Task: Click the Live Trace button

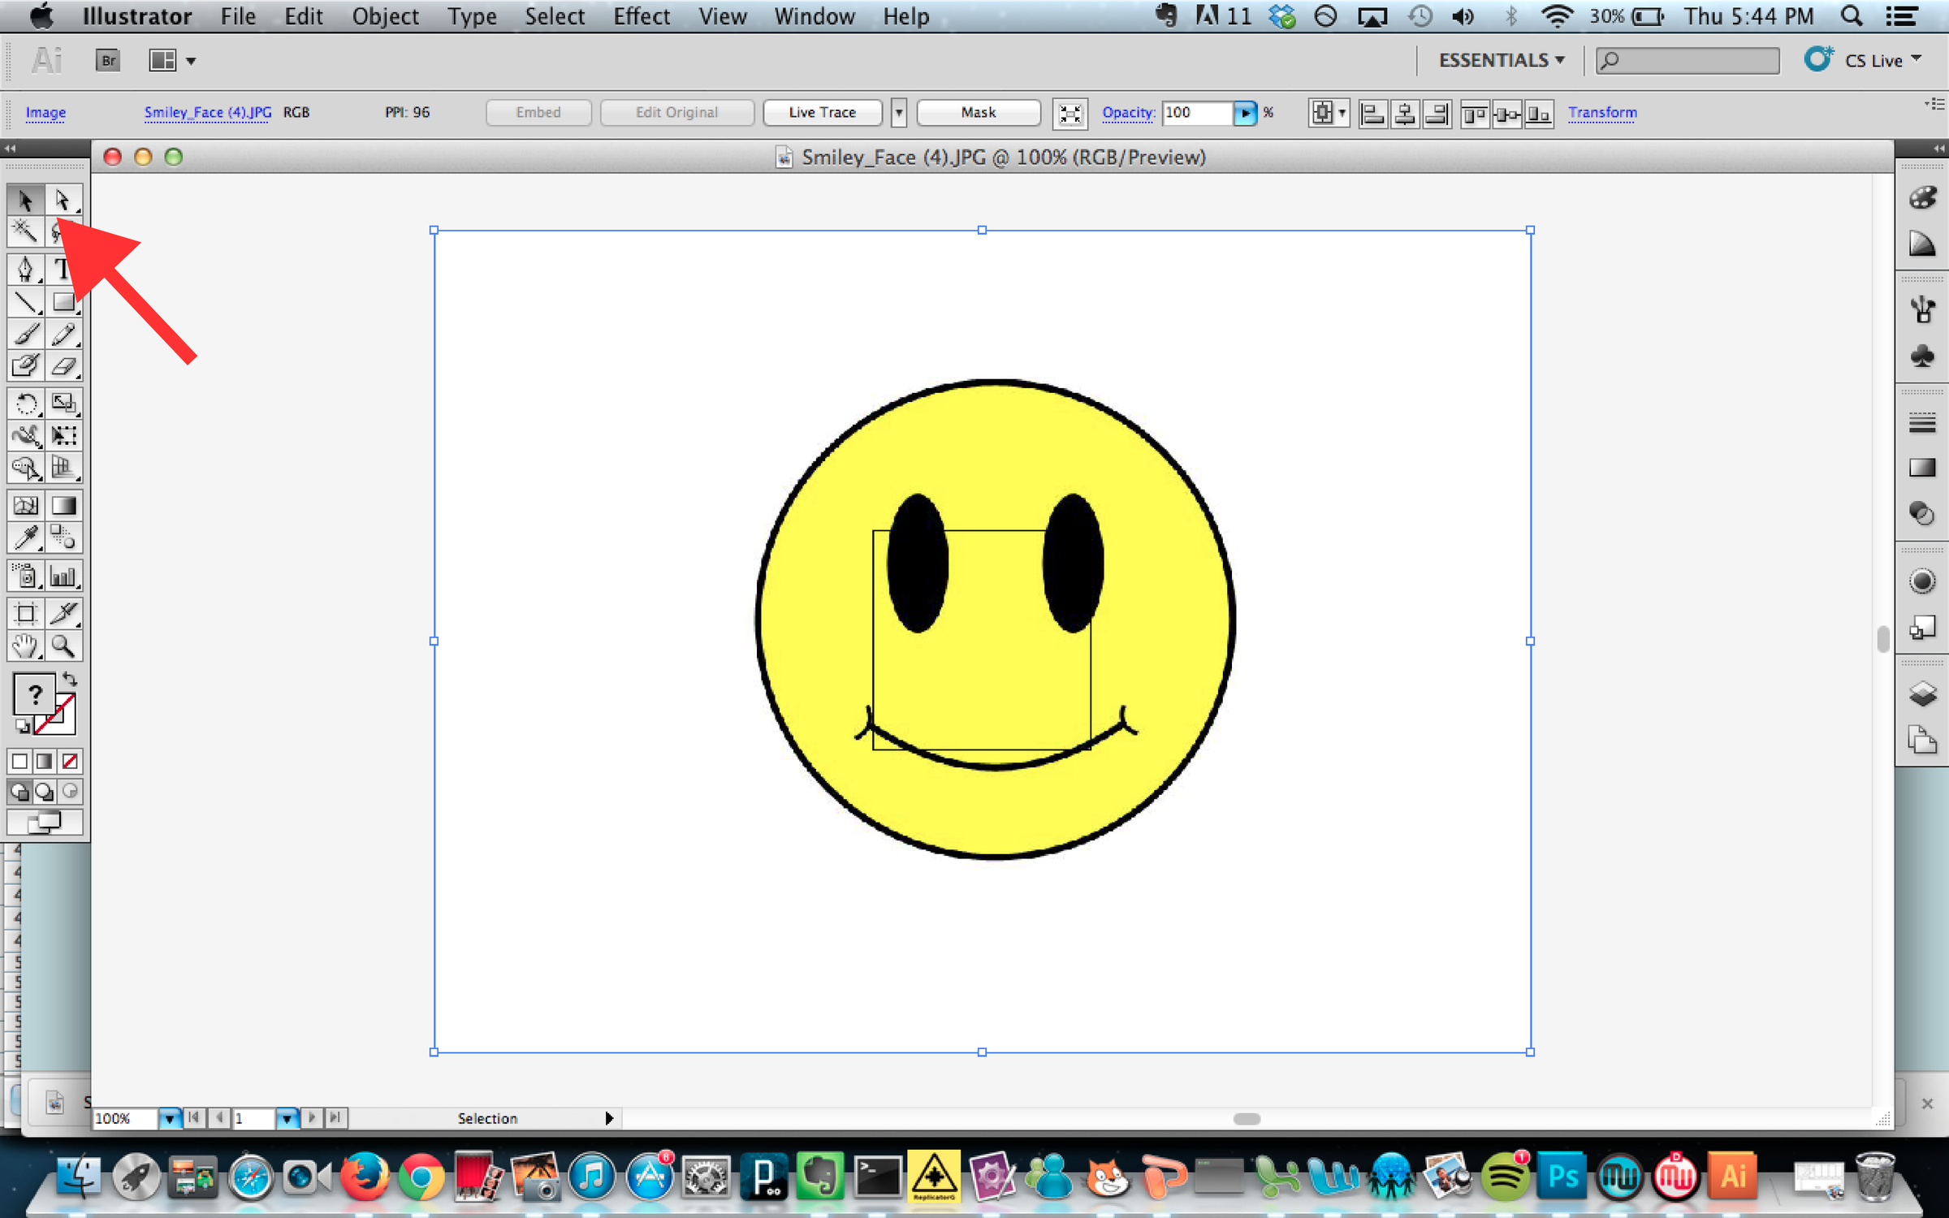Action: pyautogui.click(x=822, y=112)
